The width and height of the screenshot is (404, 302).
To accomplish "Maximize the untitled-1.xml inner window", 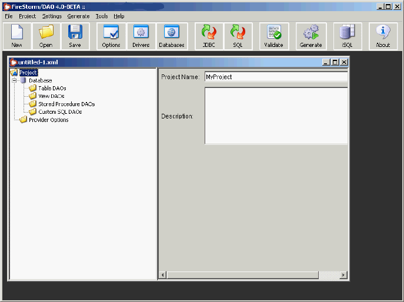I will 335,62.
